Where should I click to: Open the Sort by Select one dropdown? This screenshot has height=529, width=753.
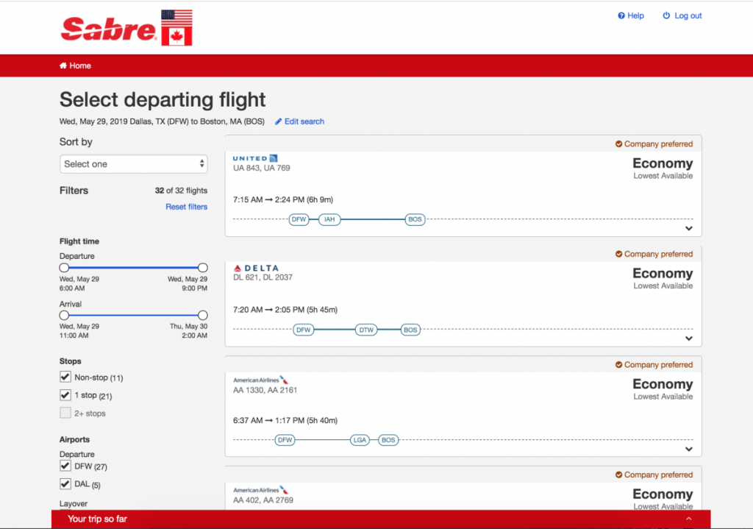pos(134,164)
